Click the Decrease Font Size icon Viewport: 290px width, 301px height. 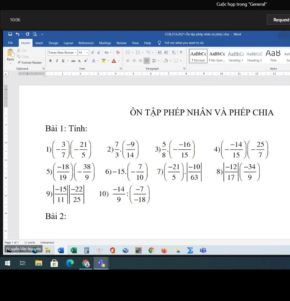click(x=99, y=52)
